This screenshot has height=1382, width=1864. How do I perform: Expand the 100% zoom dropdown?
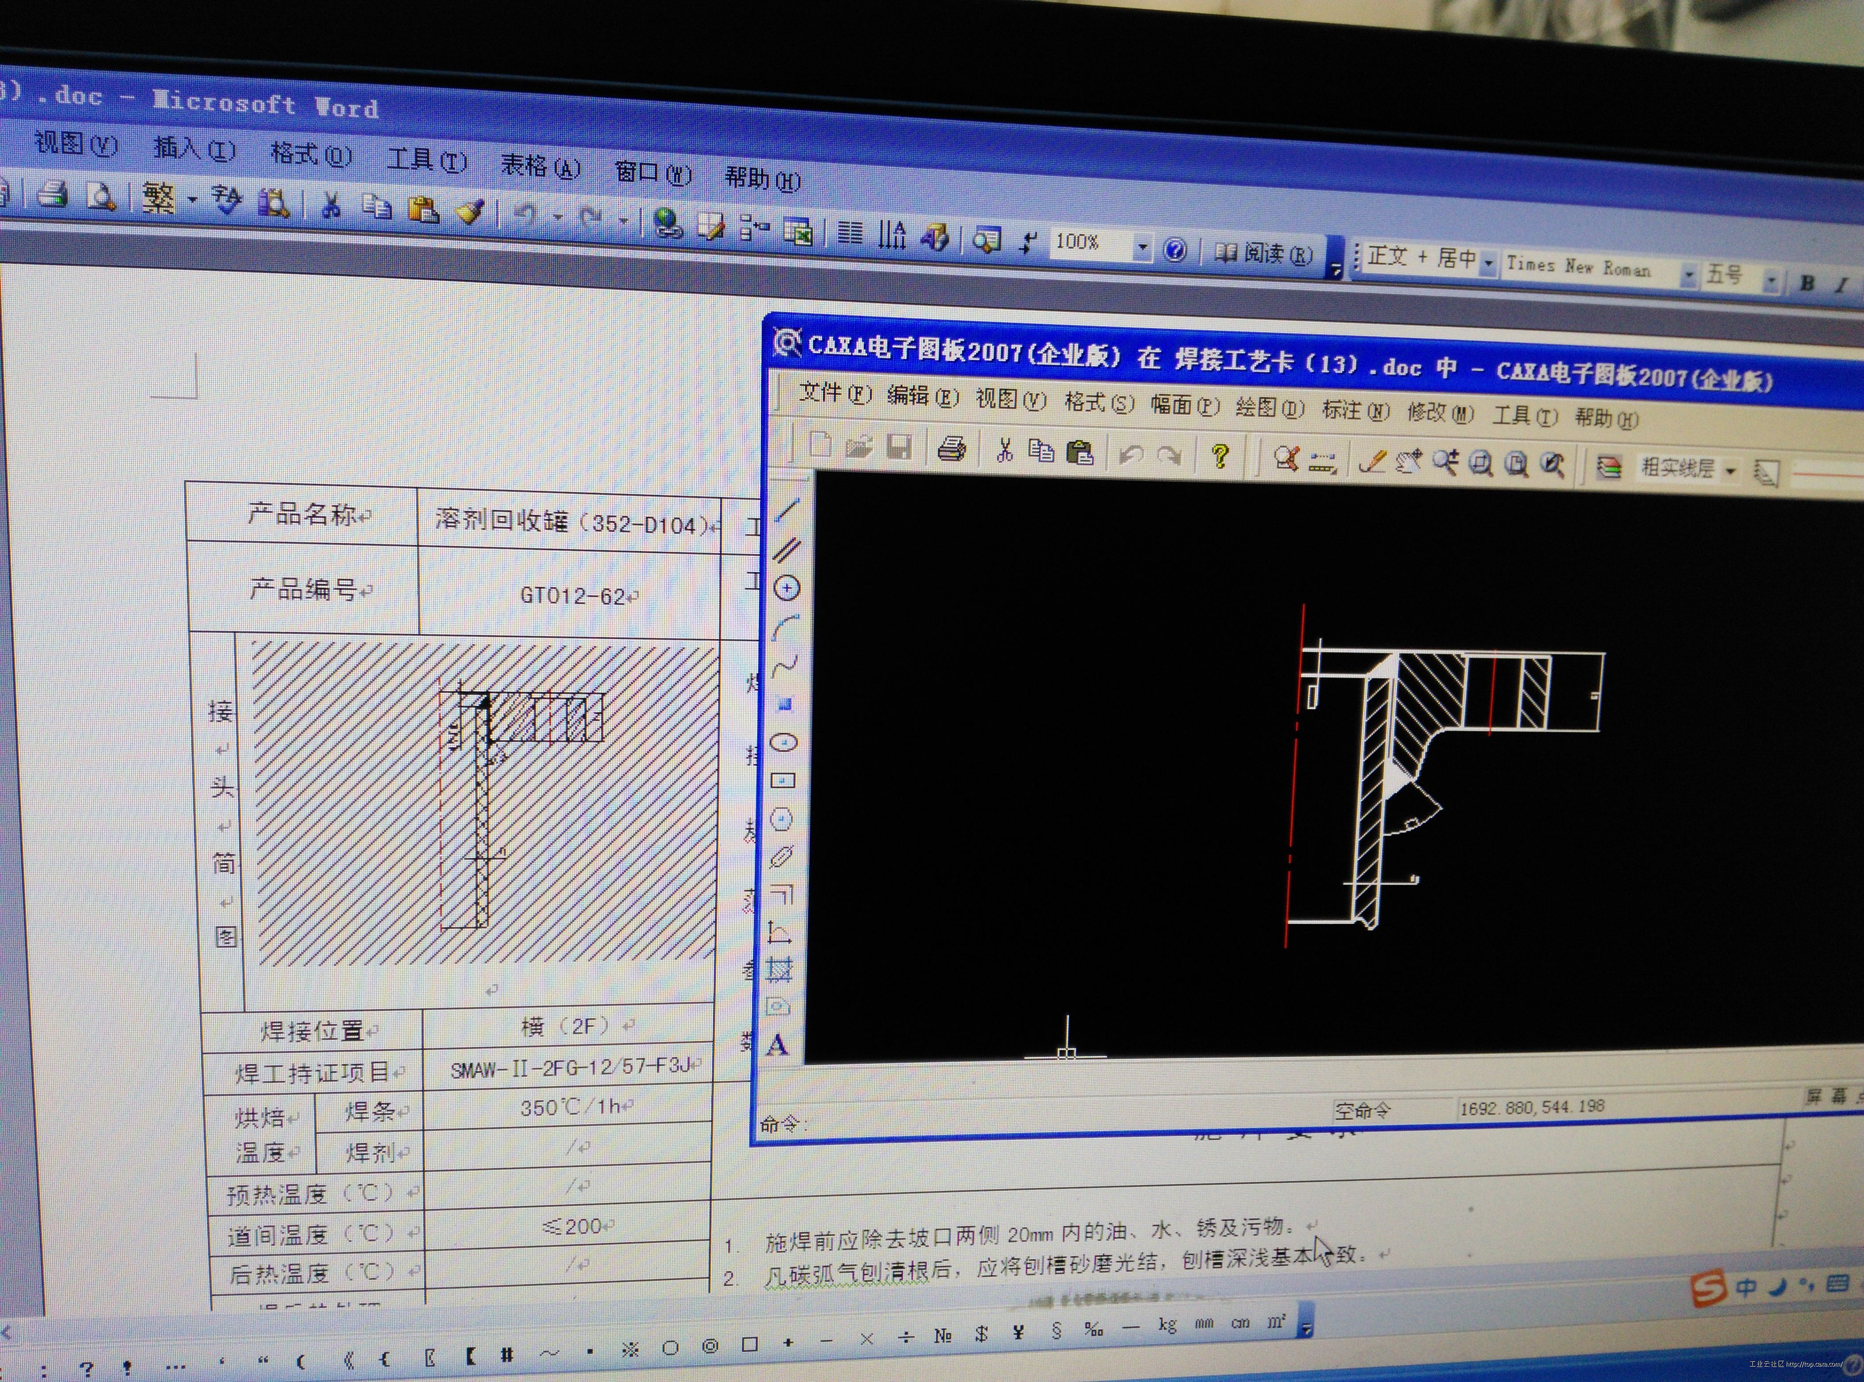(x=1142, y=247)
